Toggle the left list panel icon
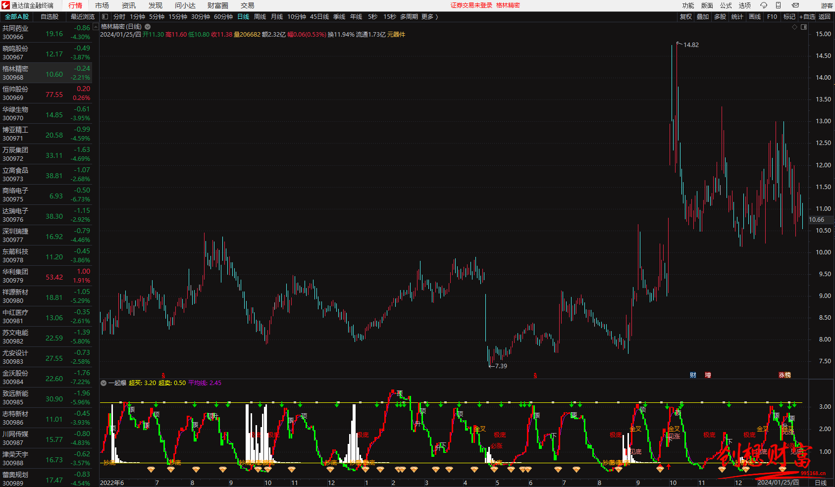Image resolution: width=835 pixels, height=487 pixels. pos(105,17)
